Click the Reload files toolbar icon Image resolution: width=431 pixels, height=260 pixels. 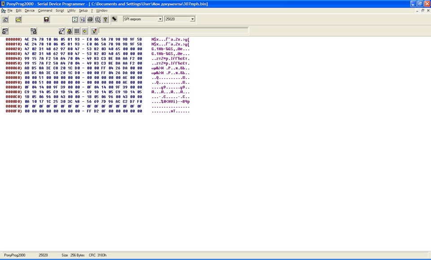[75, 19]
